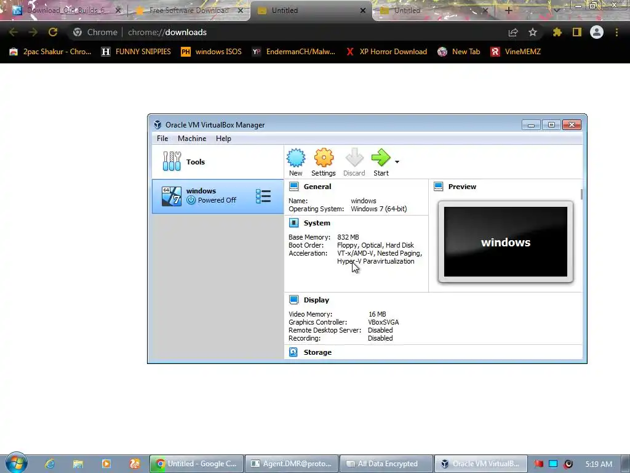
Task: Click Chrome back arrow
Action: tap(13, 32)
